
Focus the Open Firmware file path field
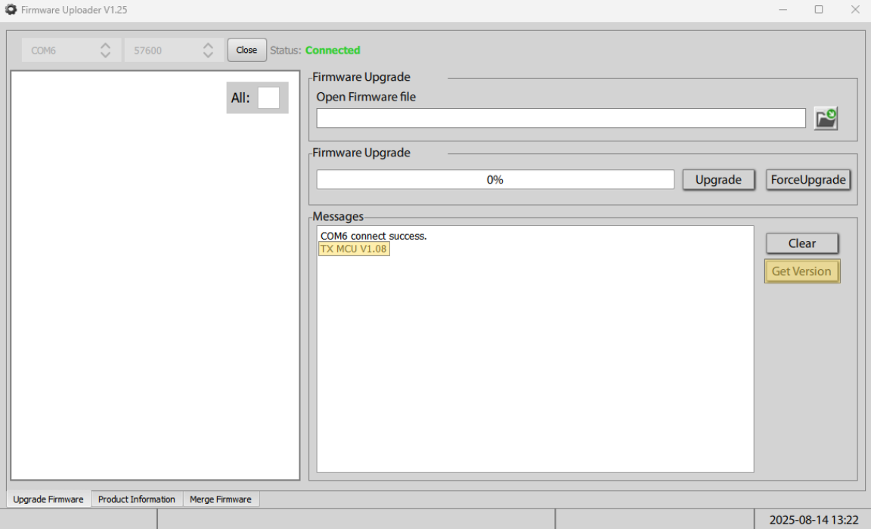pos(561,118)
